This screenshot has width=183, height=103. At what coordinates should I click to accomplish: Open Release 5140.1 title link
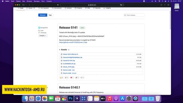click(x=69, y=88)
